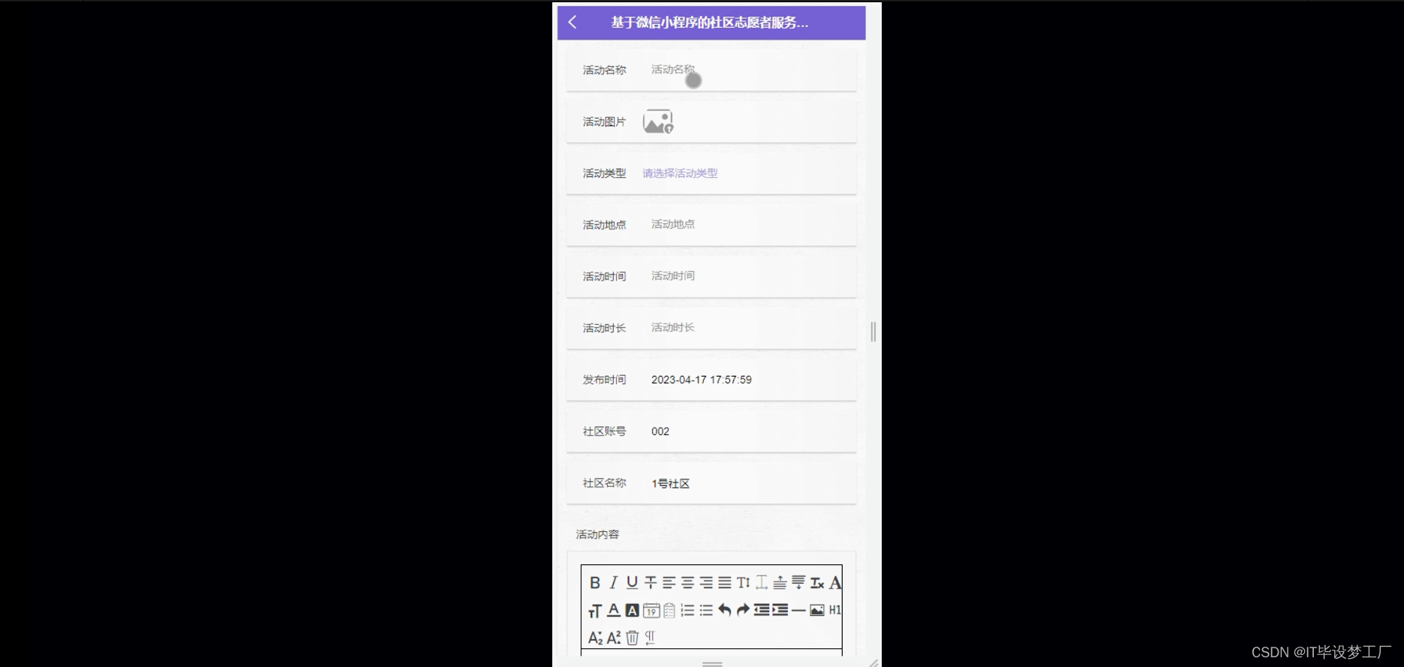This screenshot has width=1404, height=667.
Task: Insert a bulleted list
Action: (706, 610)
